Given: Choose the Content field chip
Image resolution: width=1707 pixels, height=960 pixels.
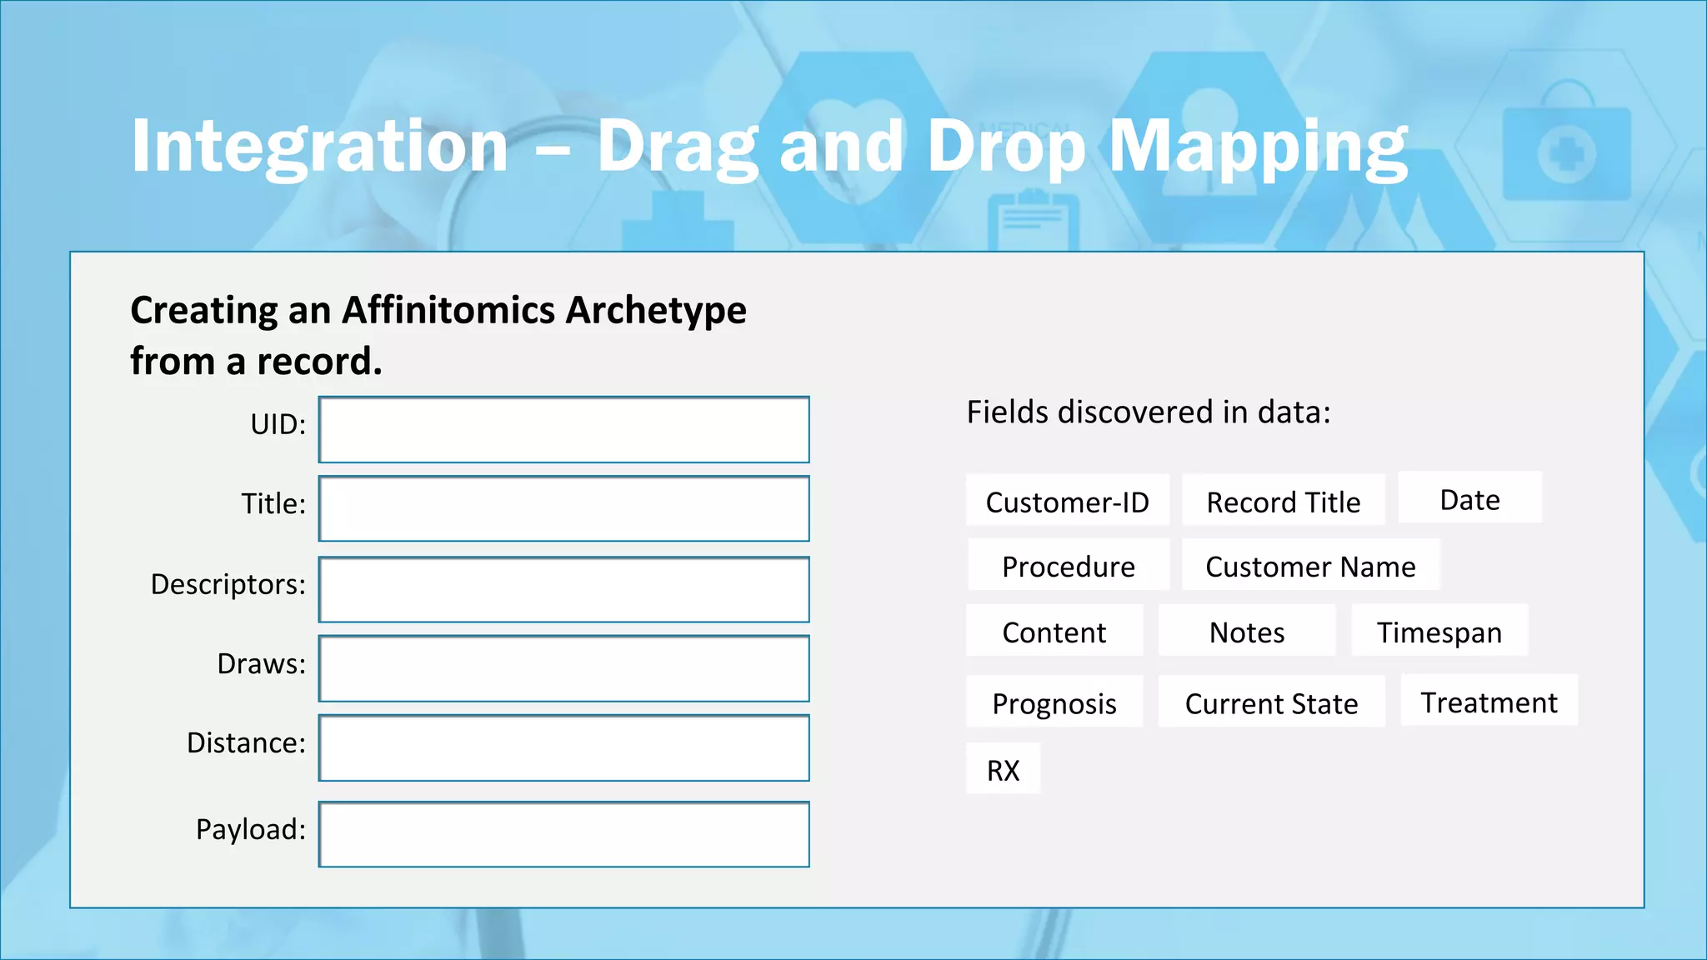Looking at the screenshot, I should click(x=1054, y=632).
